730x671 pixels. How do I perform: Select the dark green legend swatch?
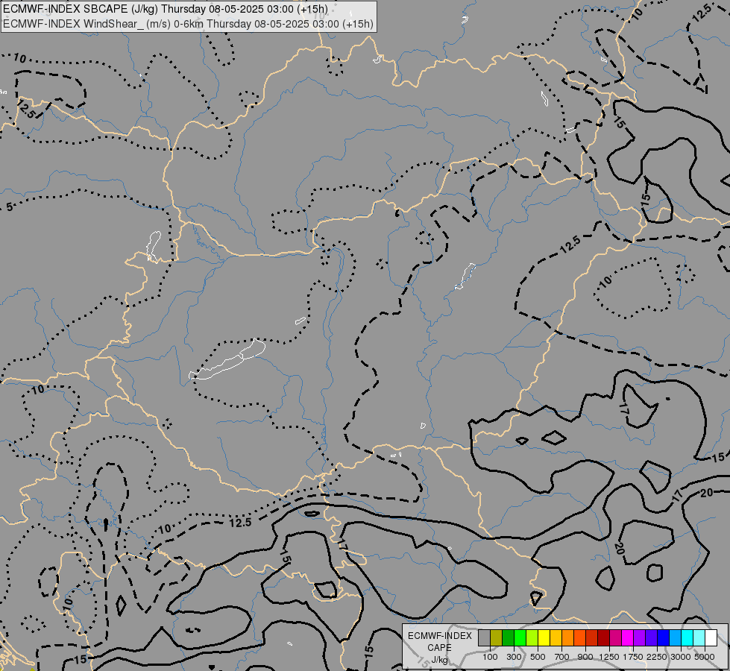(x=509, y=638)
